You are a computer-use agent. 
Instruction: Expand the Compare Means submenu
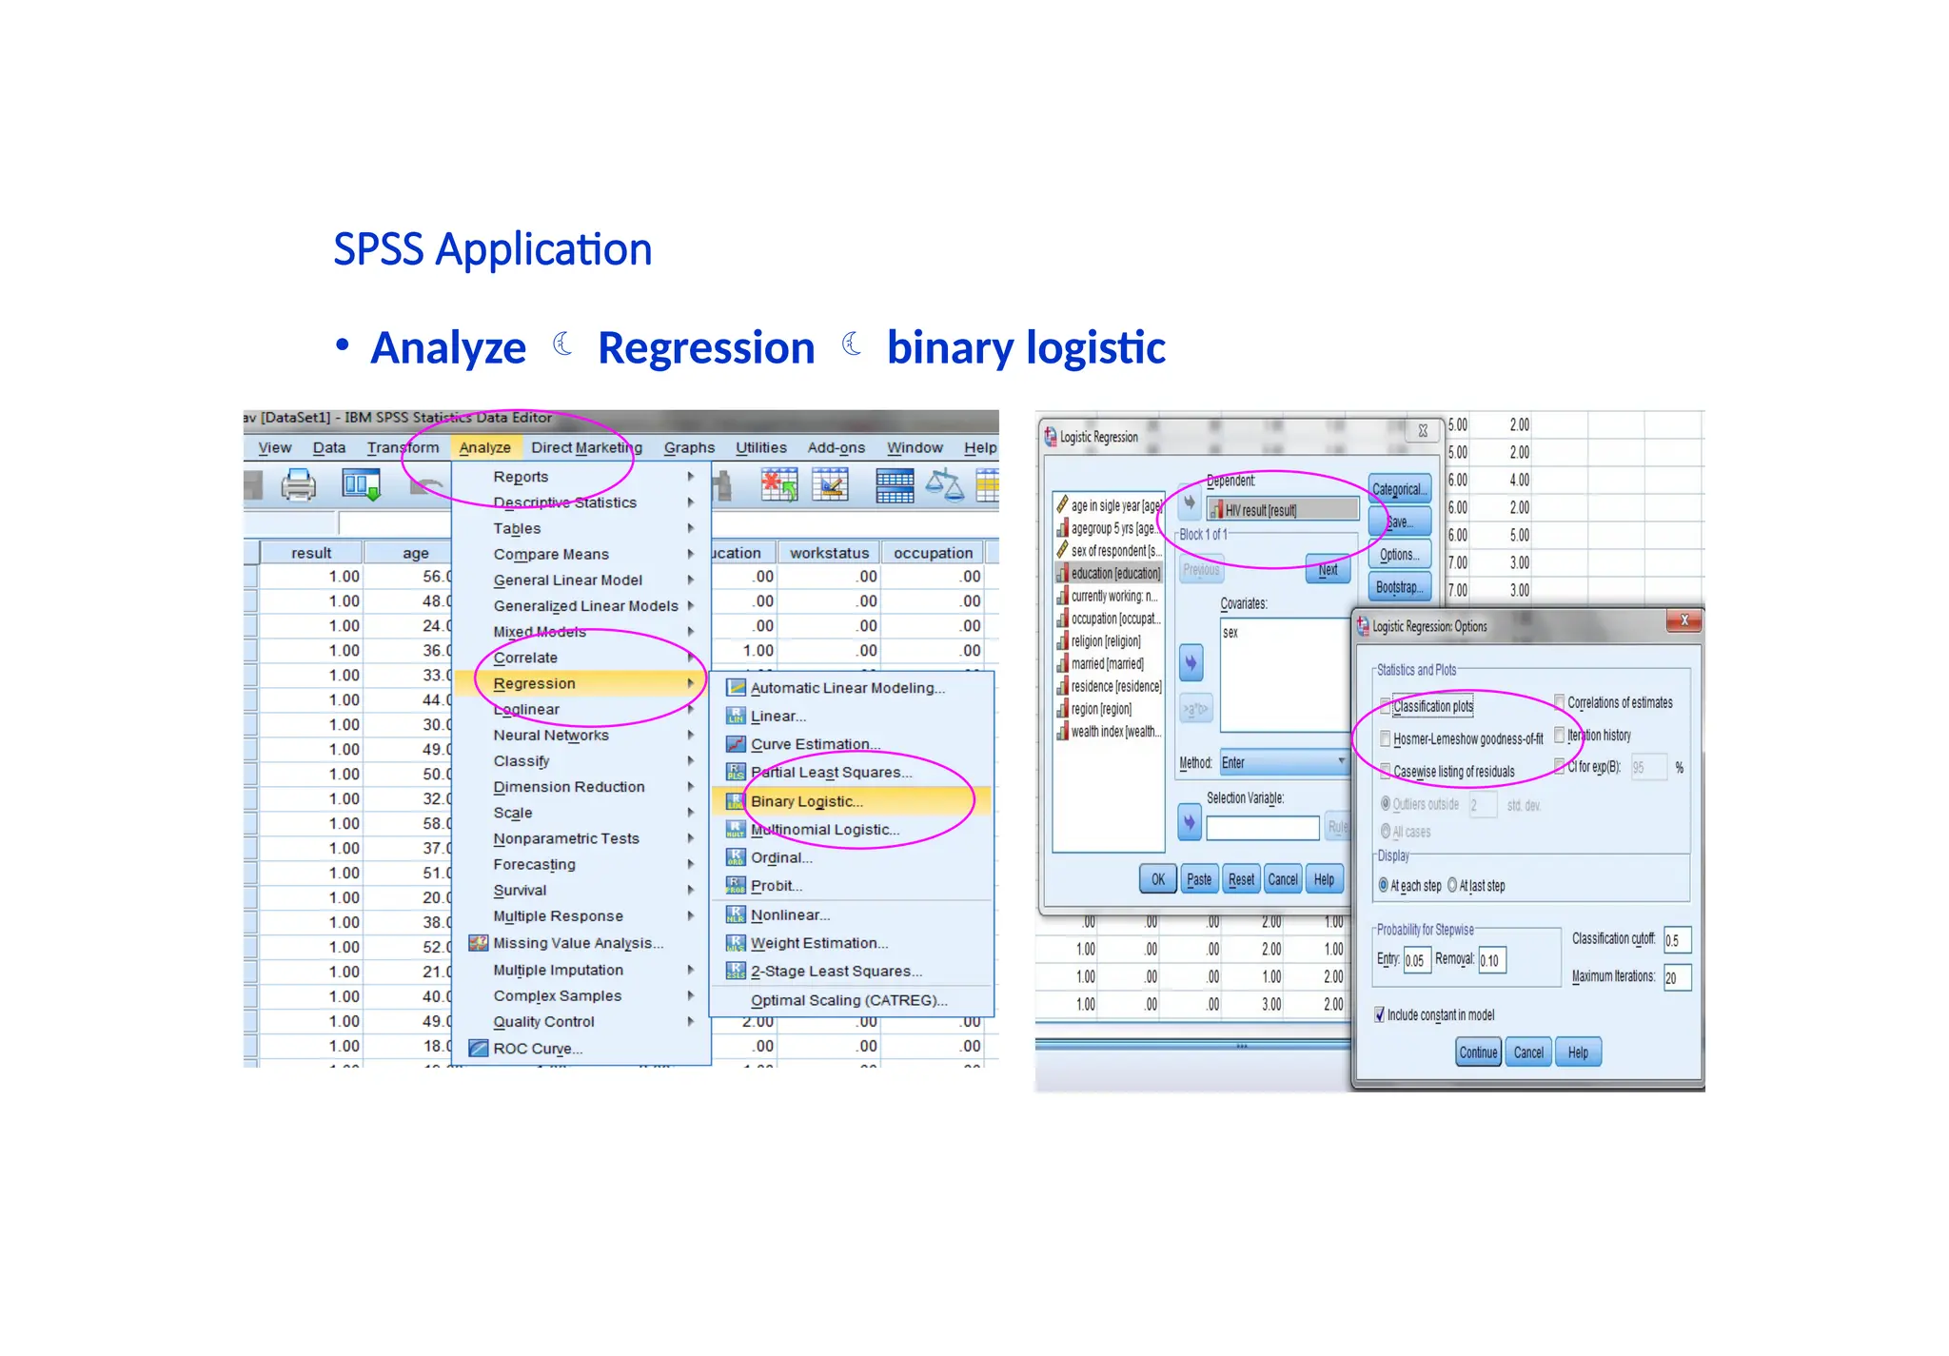click(691, 553)
